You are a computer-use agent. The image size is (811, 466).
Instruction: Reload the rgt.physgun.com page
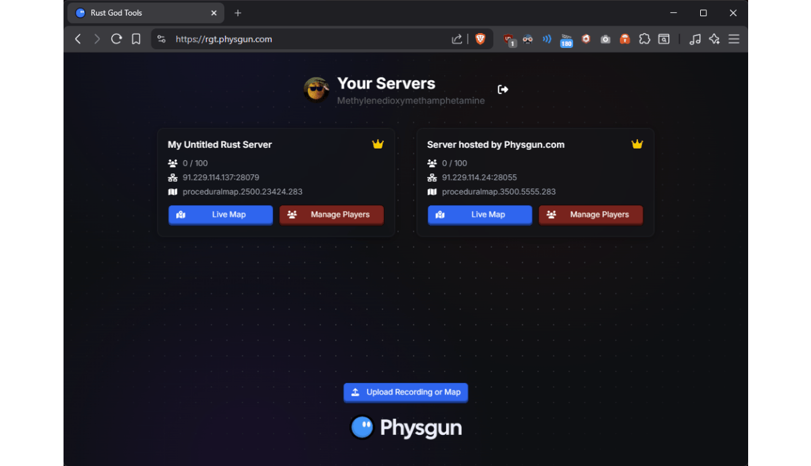point(116,39)
